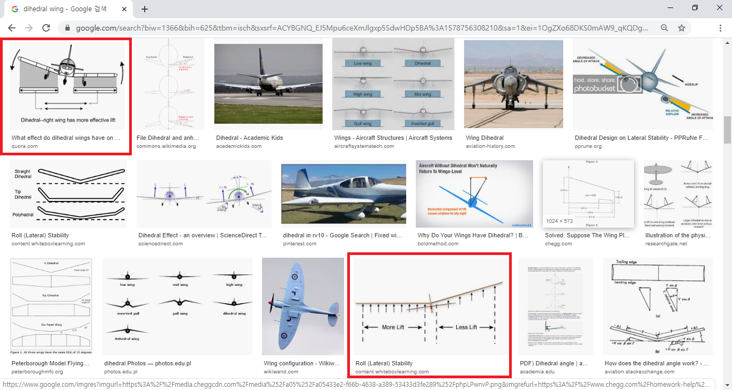Open the boldmethod wings-level blue airplane image
Screen dimensions: 732x390
474,194
